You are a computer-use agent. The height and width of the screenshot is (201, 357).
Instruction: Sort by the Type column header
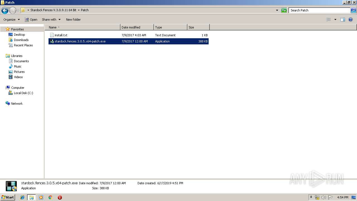click(x=170, y=27)
